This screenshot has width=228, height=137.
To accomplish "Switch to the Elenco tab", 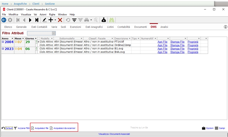I will tap(8, 27).
